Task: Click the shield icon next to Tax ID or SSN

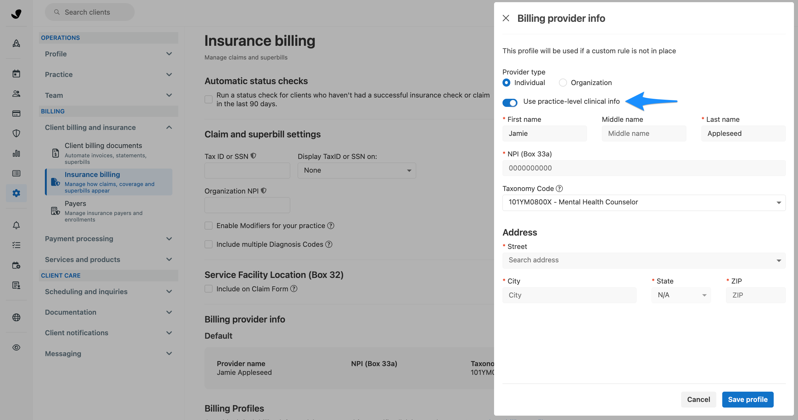Action: pyautogui.click(x=253, y=156)
